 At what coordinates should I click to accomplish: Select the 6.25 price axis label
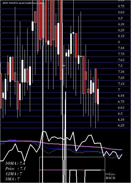[121, 125]
